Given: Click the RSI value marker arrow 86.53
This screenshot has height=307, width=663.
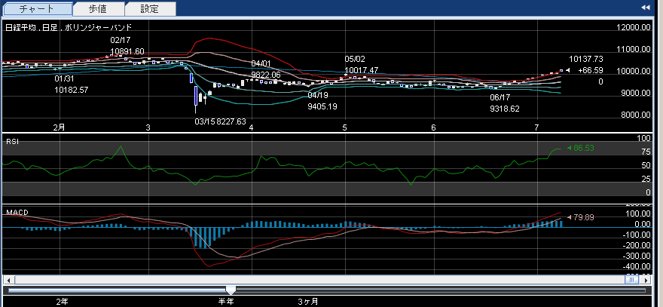Looking at the screenshot, I should [x=568, y=148].
